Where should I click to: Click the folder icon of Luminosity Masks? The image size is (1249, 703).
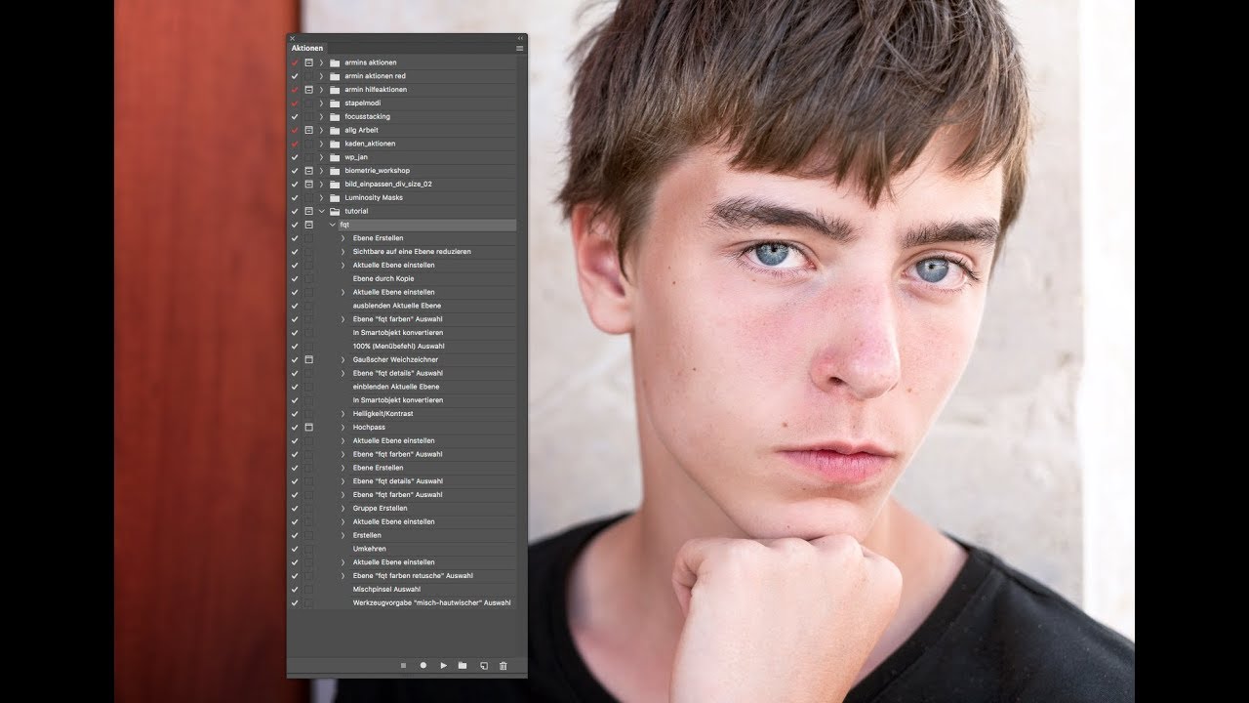point(335,197)
